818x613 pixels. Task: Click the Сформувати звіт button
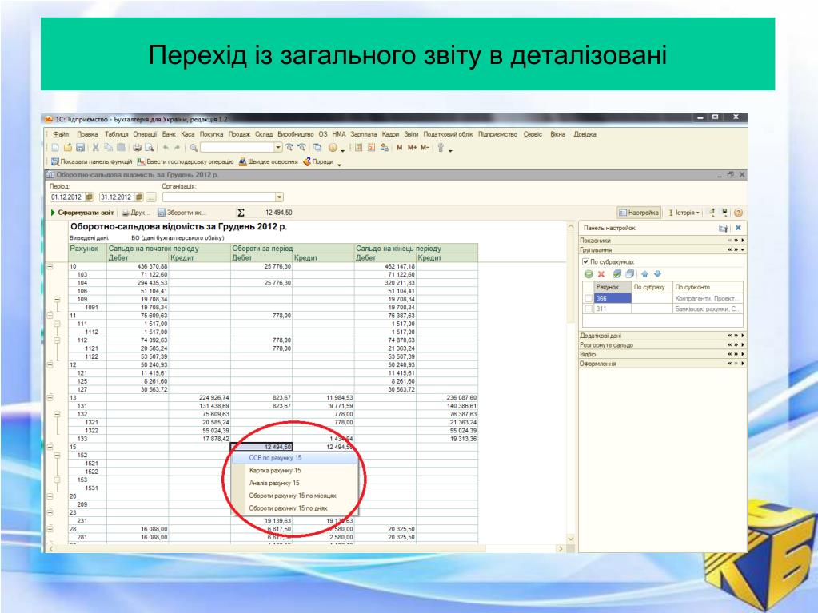[x=82, y=213]
